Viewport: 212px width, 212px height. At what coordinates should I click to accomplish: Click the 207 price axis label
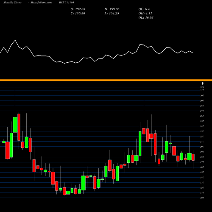[x=202, y=147]
